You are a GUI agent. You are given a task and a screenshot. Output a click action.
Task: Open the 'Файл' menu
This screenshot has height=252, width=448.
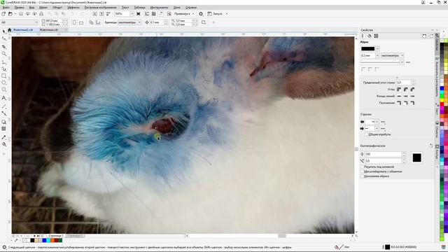click(6, 8)
